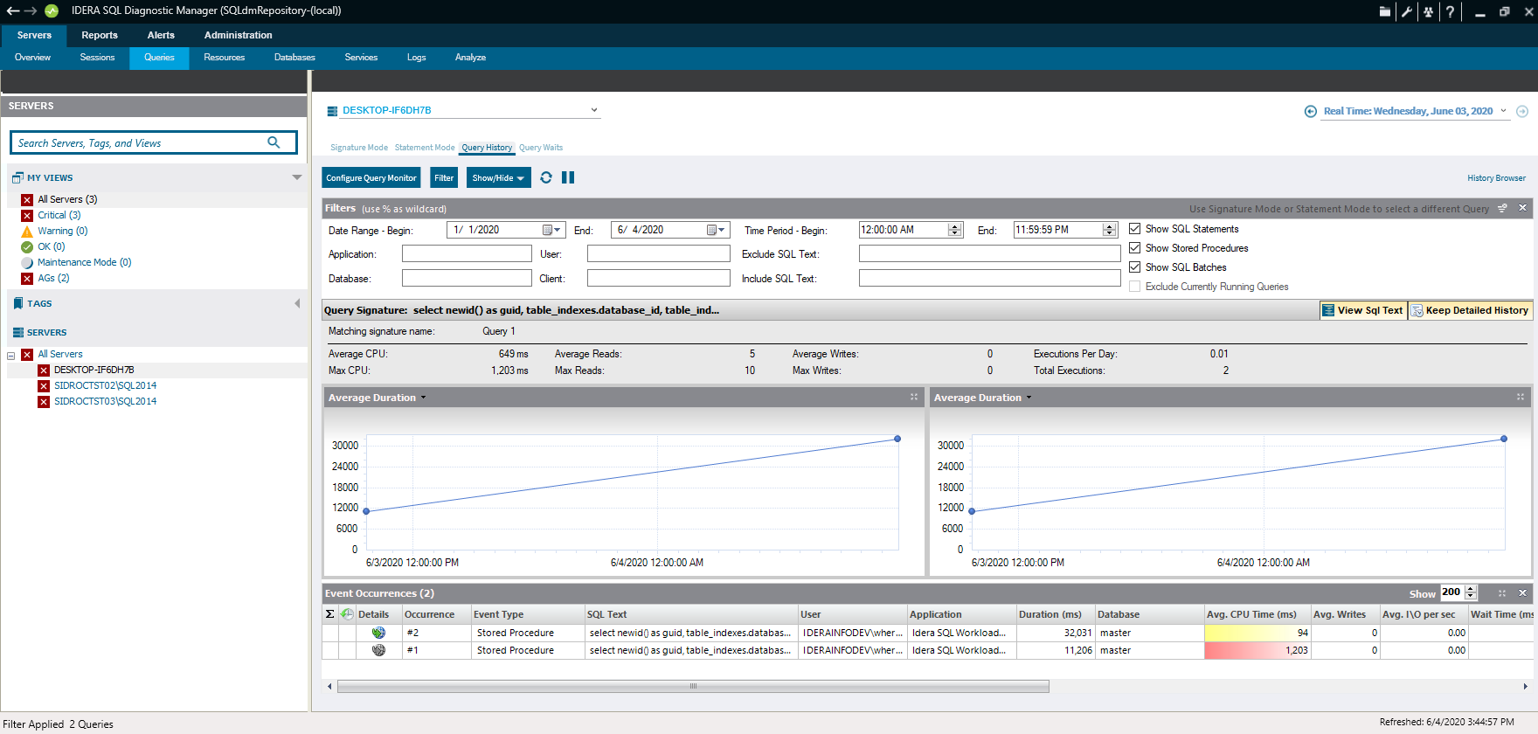Screen dimensions: 1538x734
Task: Open the History Browser link
Action: tap(1496, 178)
